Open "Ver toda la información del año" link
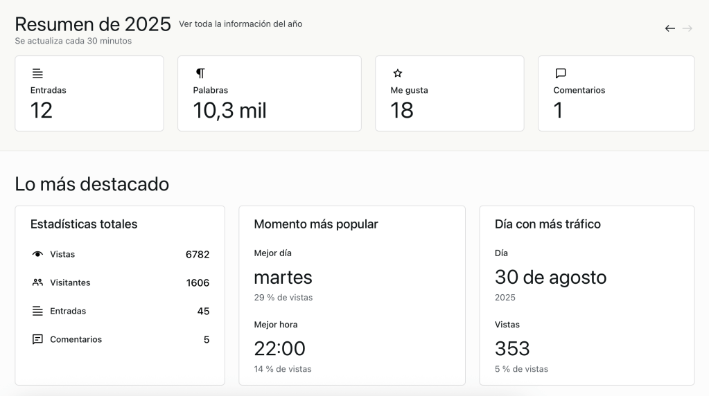The width and height of the screenshot is (709, 396). pyautogui.click(x=240, y=24)
